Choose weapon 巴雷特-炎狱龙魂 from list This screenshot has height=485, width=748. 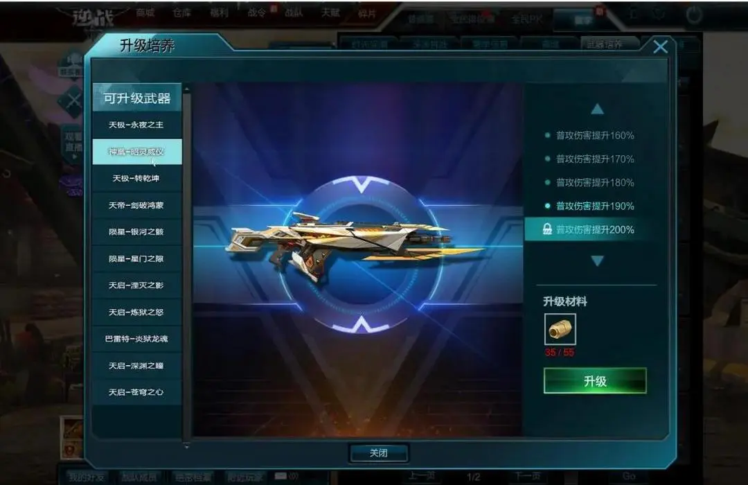[x=137, y=339]
